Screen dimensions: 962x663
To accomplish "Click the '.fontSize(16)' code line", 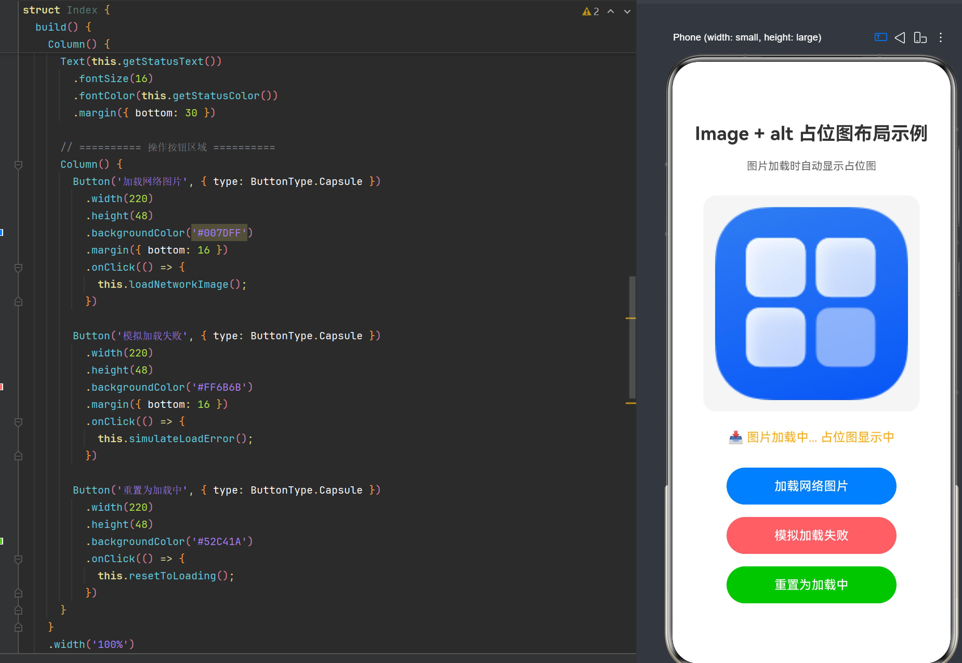I will (113, 78).
